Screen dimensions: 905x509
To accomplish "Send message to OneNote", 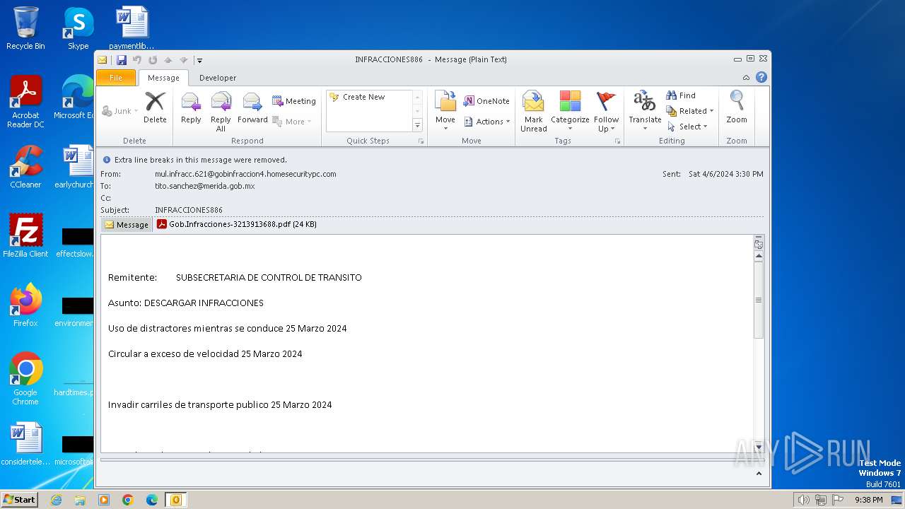I will coord(486,101).
